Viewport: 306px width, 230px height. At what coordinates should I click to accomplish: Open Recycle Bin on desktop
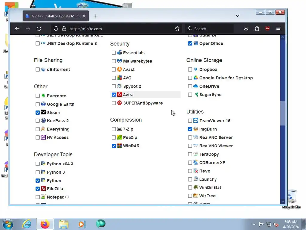coord(291,199)
